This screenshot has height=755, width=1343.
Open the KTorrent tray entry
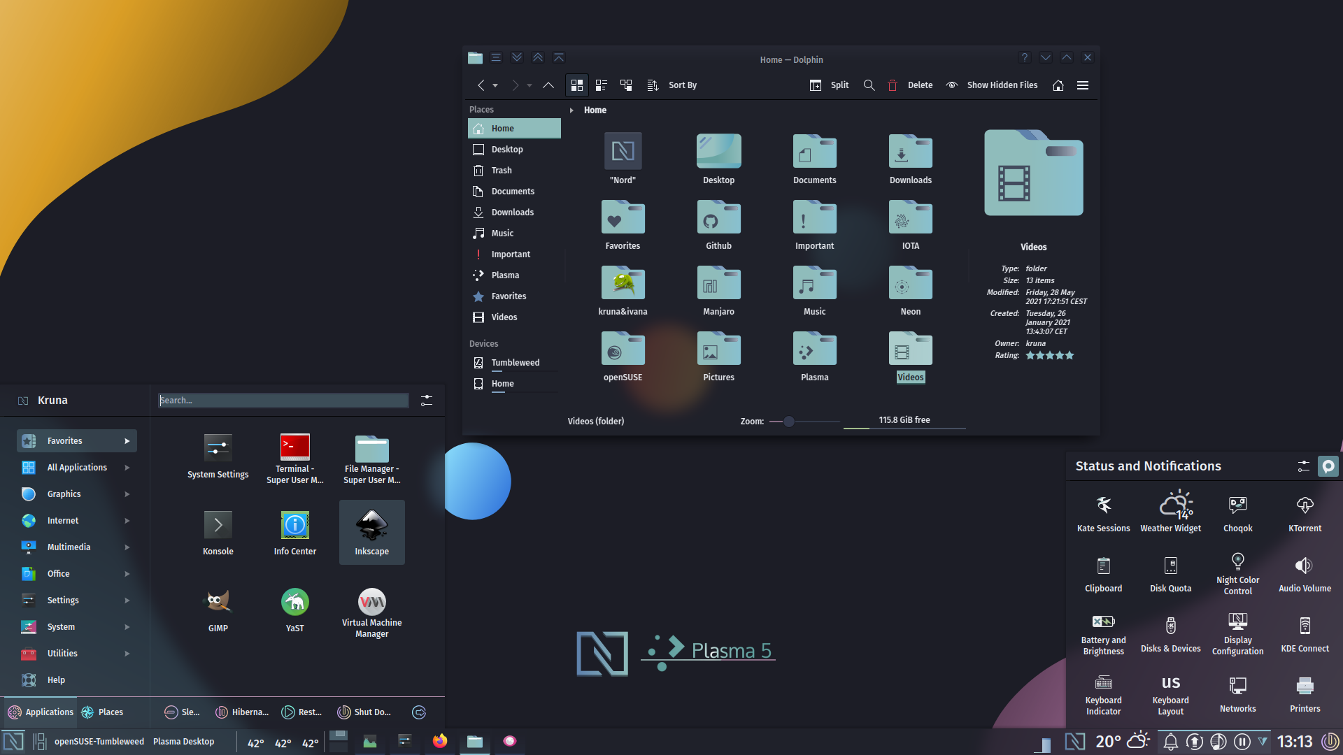click(1305, 513)
